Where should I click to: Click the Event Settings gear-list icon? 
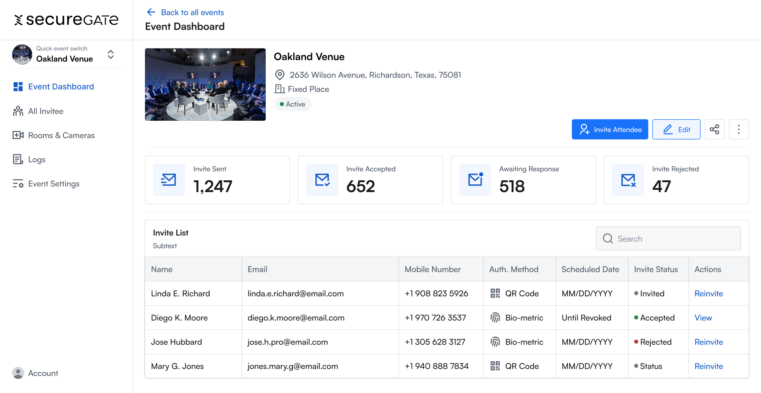(18, 184)
